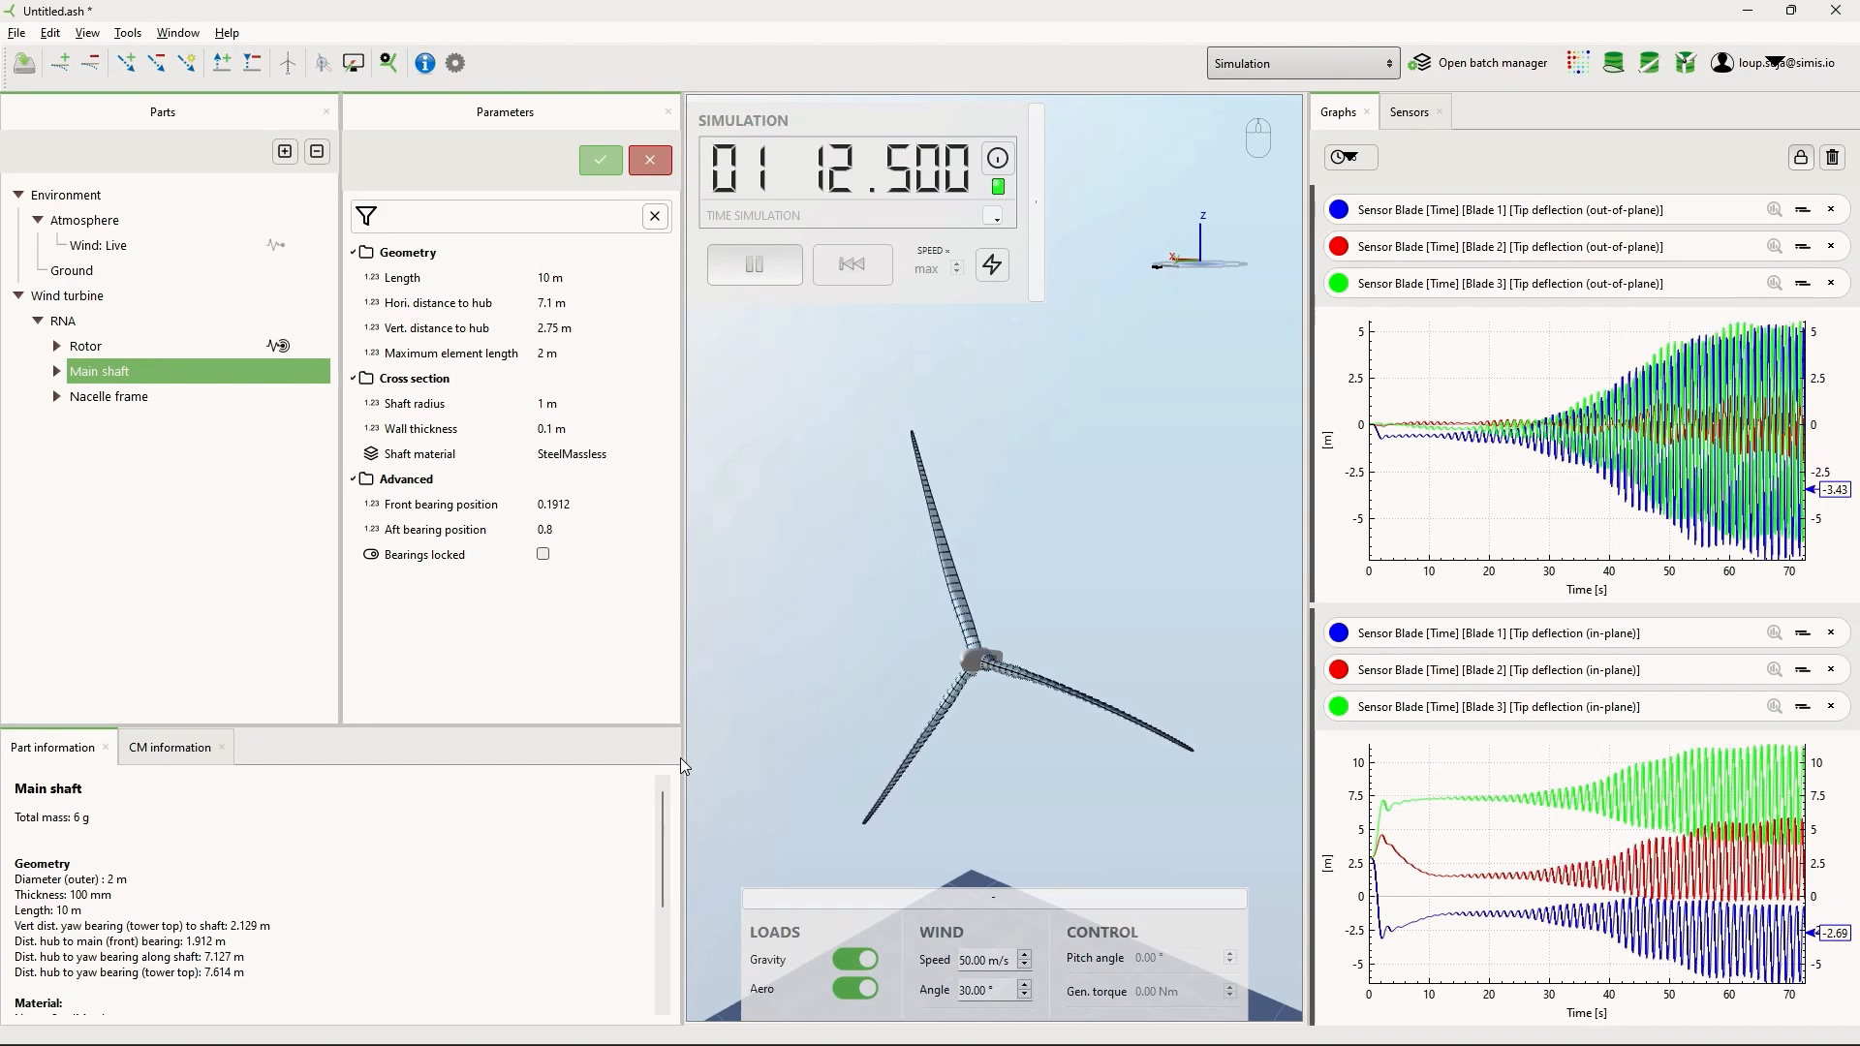
Task: Click the info icon in the toolbar
Action: 425,63
